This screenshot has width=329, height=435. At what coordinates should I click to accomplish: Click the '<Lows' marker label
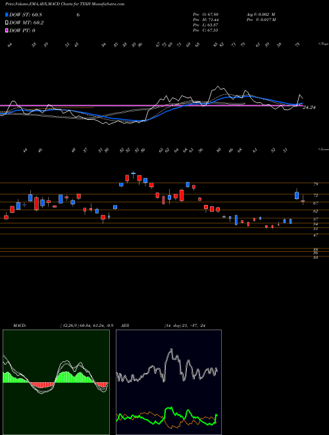pyautogui.click(x=323, y=149)
